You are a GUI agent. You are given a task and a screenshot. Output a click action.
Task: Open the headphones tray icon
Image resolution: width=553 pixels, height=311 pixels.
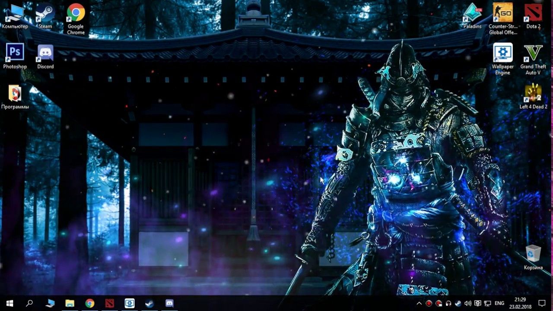tap(448, 303)
